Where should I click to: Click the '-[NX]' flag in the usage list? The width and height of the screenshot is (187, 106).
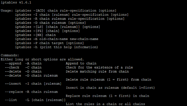coord(38,35)
